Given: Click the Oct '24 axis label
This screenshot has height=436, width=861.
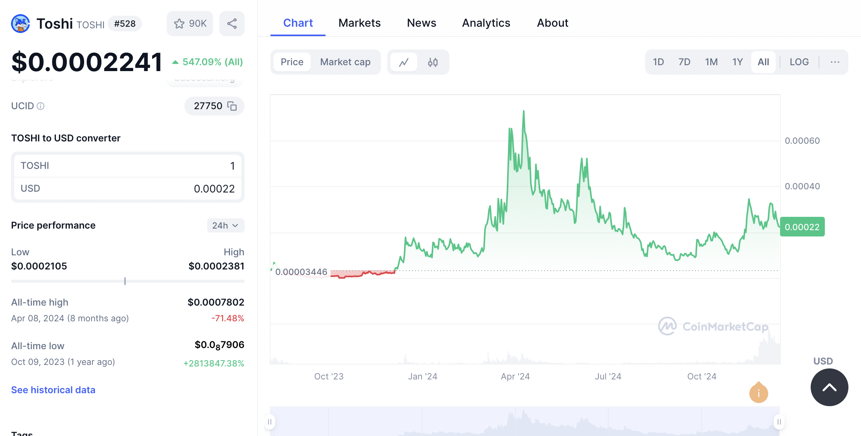Looking at the screenshot, I should [702, 376].
